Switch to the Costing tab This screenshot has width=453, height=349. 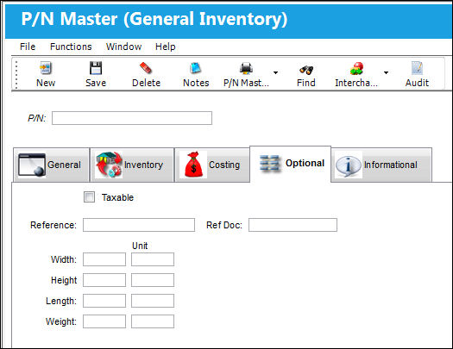click(x=212, y=165)
